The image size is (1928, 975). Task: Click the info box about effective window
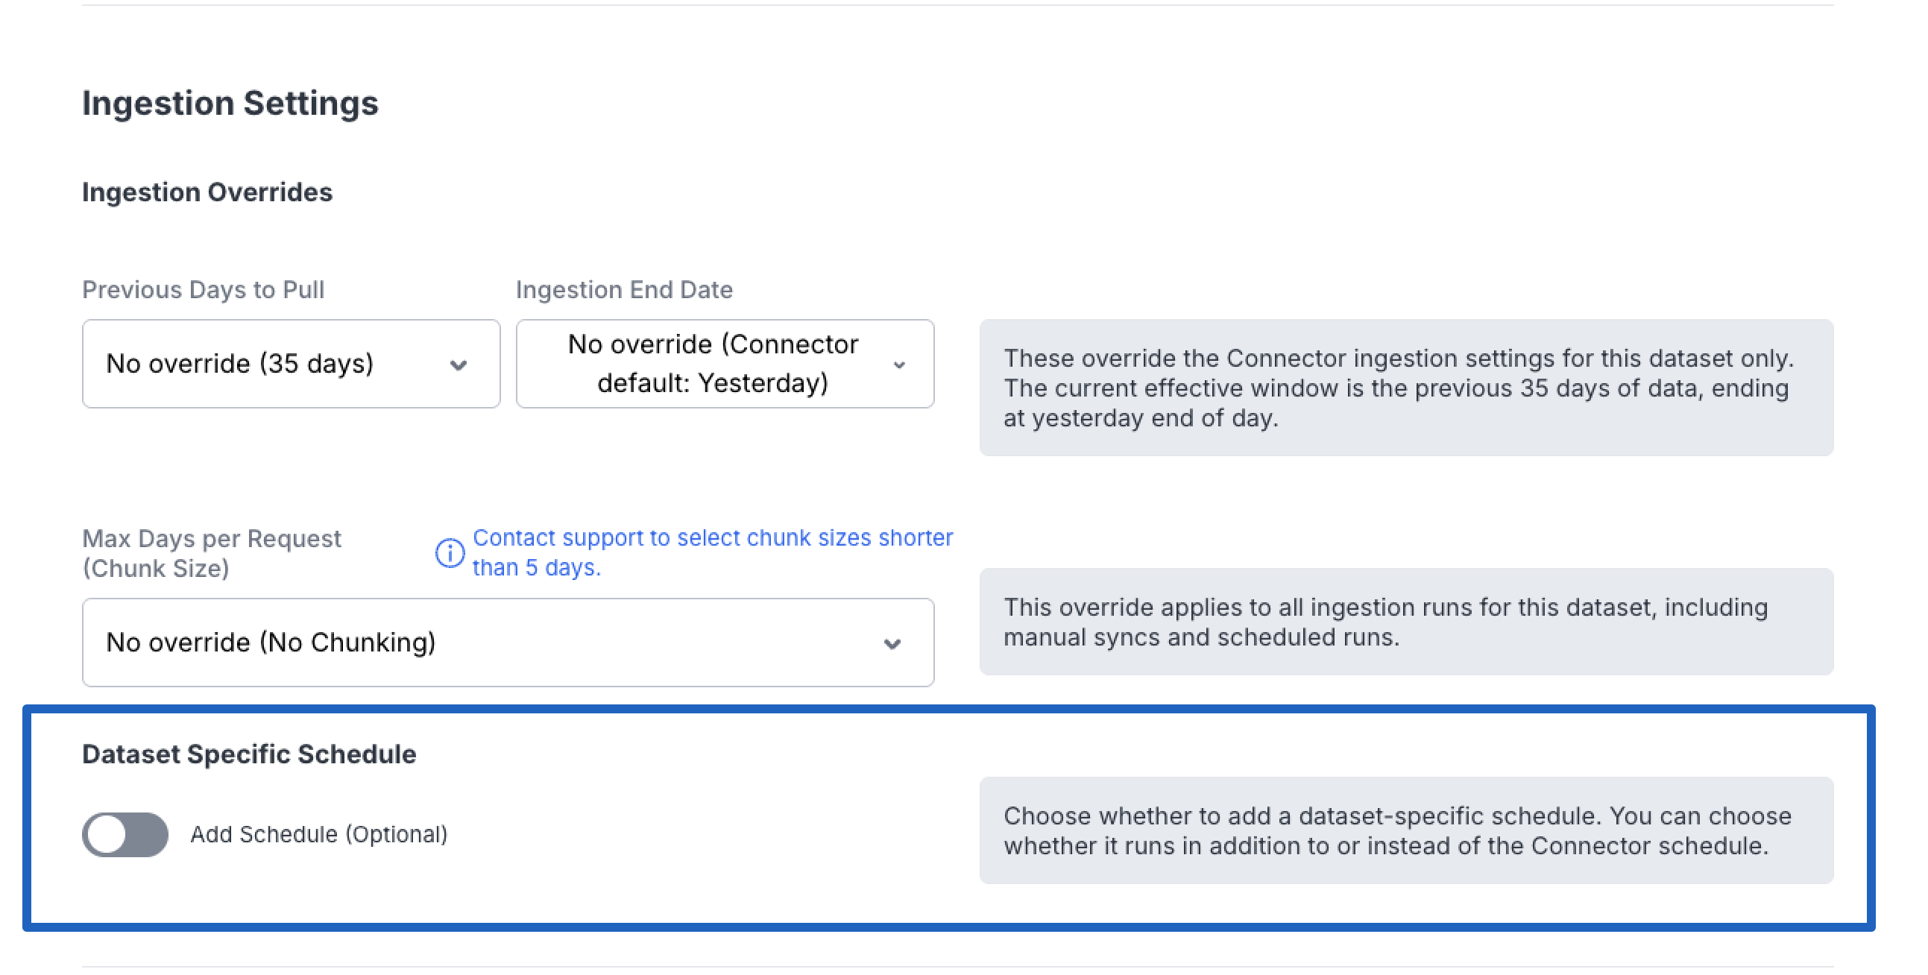pos(1405,388)
